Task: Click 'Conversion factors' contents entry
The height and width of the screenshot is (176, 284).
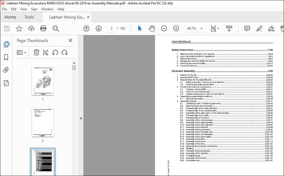Action: click(x=188, y=66)
